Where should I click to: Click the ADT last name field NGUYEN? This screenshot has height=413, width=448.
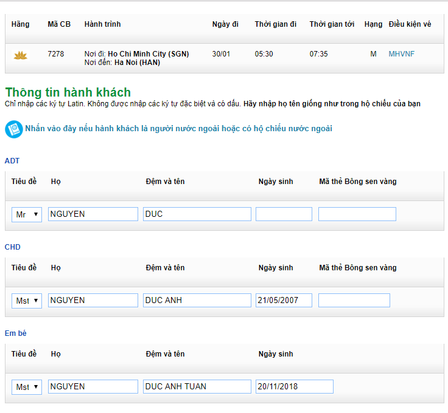(x=93, y=214)
